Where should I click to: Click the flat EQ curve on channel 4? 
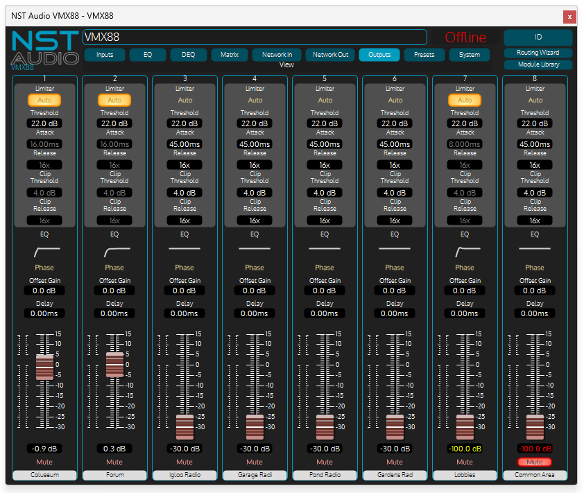(x=255, y=248)
